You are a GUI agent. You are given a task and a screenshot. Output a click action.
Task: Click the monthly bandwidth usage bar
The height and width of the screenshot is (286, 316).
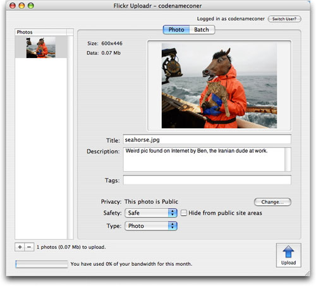click(x=42, y=264)
